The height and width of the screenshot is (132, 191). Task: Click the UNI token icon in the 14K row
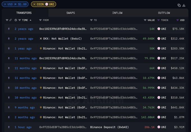(159, 29)
